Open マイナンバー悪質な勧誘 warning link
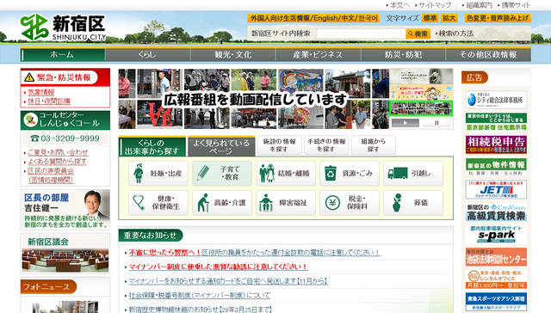The height and width of the screenshot is (313, 551). tap(218, 267)
